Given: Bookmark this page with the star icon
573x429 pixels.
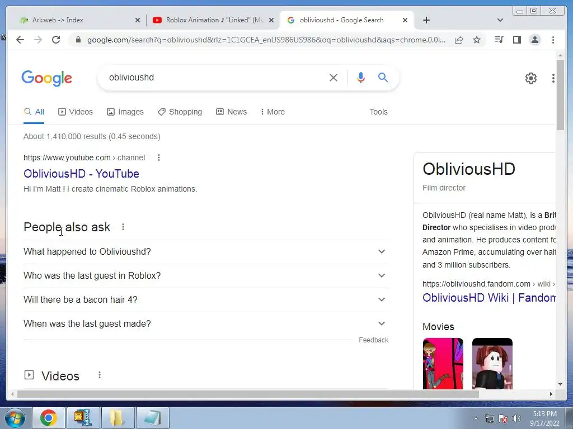Looking at the screenshot, I should coord(477,40).
